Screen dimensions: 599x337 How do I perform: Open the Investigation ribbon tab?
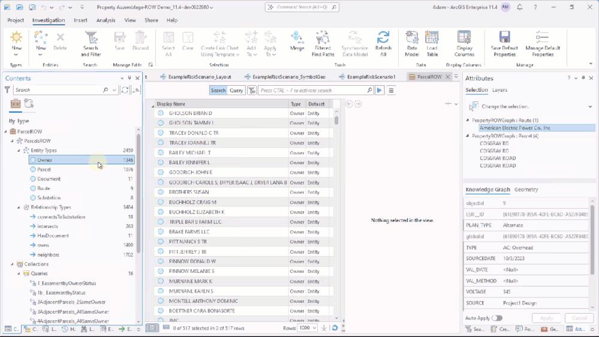click(x=49, y=20)
